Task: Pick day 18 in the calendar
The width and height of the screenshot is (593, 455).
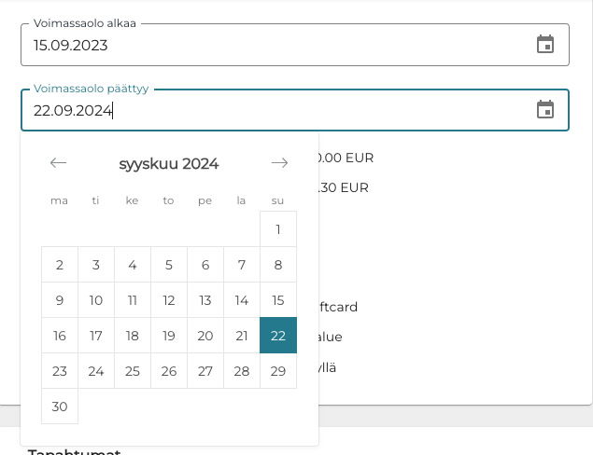Action: point(133,336)
